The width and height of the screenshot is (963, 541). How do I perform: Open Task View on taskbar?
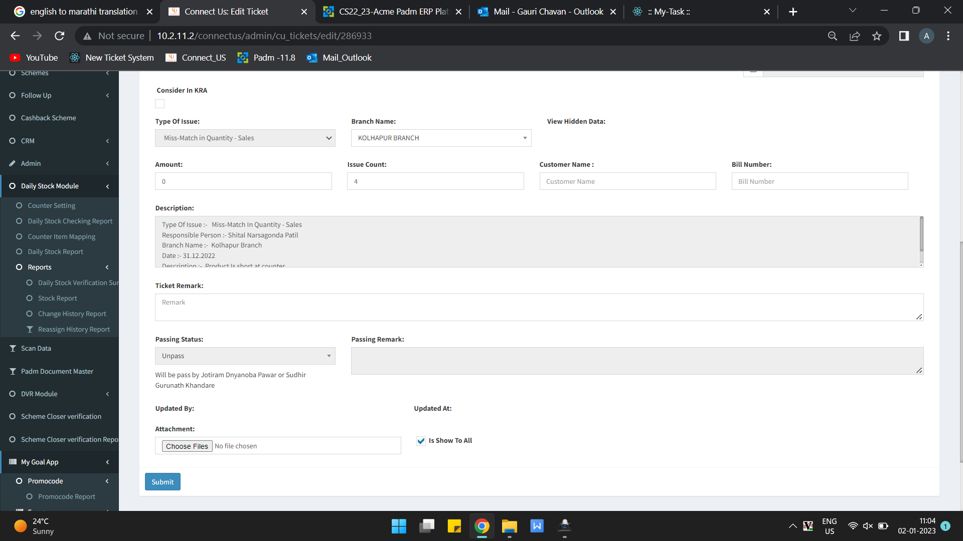point(427,526)
